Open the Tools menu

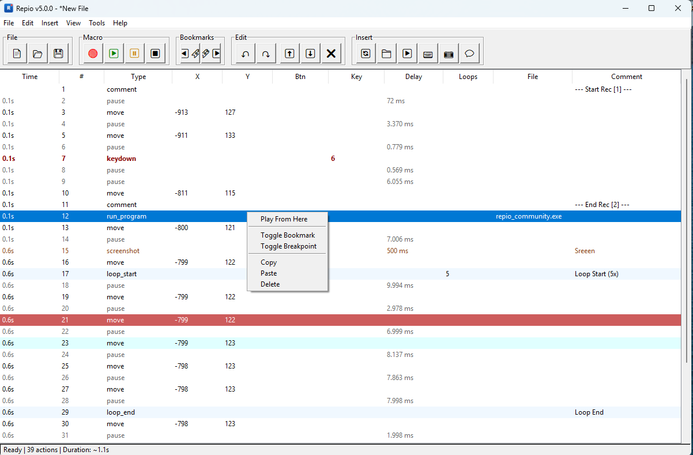[x=97, y=23]
